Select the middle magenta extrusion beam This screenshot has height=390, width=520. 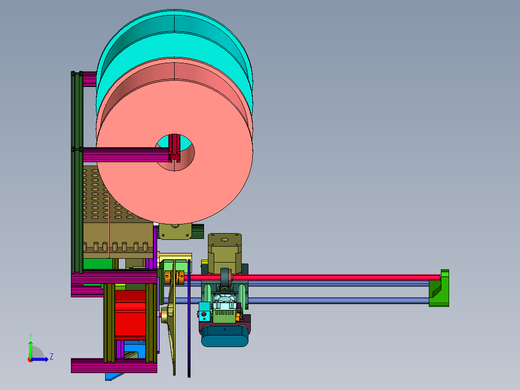(x=114, y=277)
